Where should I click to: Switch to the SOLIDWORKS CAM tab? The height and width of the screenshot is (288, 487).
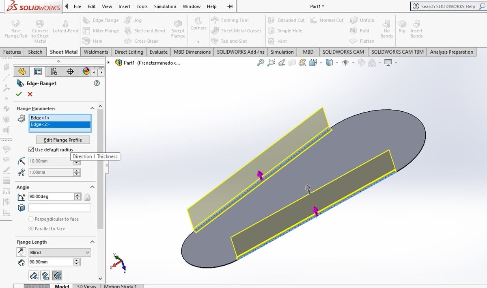click(343, 52)
